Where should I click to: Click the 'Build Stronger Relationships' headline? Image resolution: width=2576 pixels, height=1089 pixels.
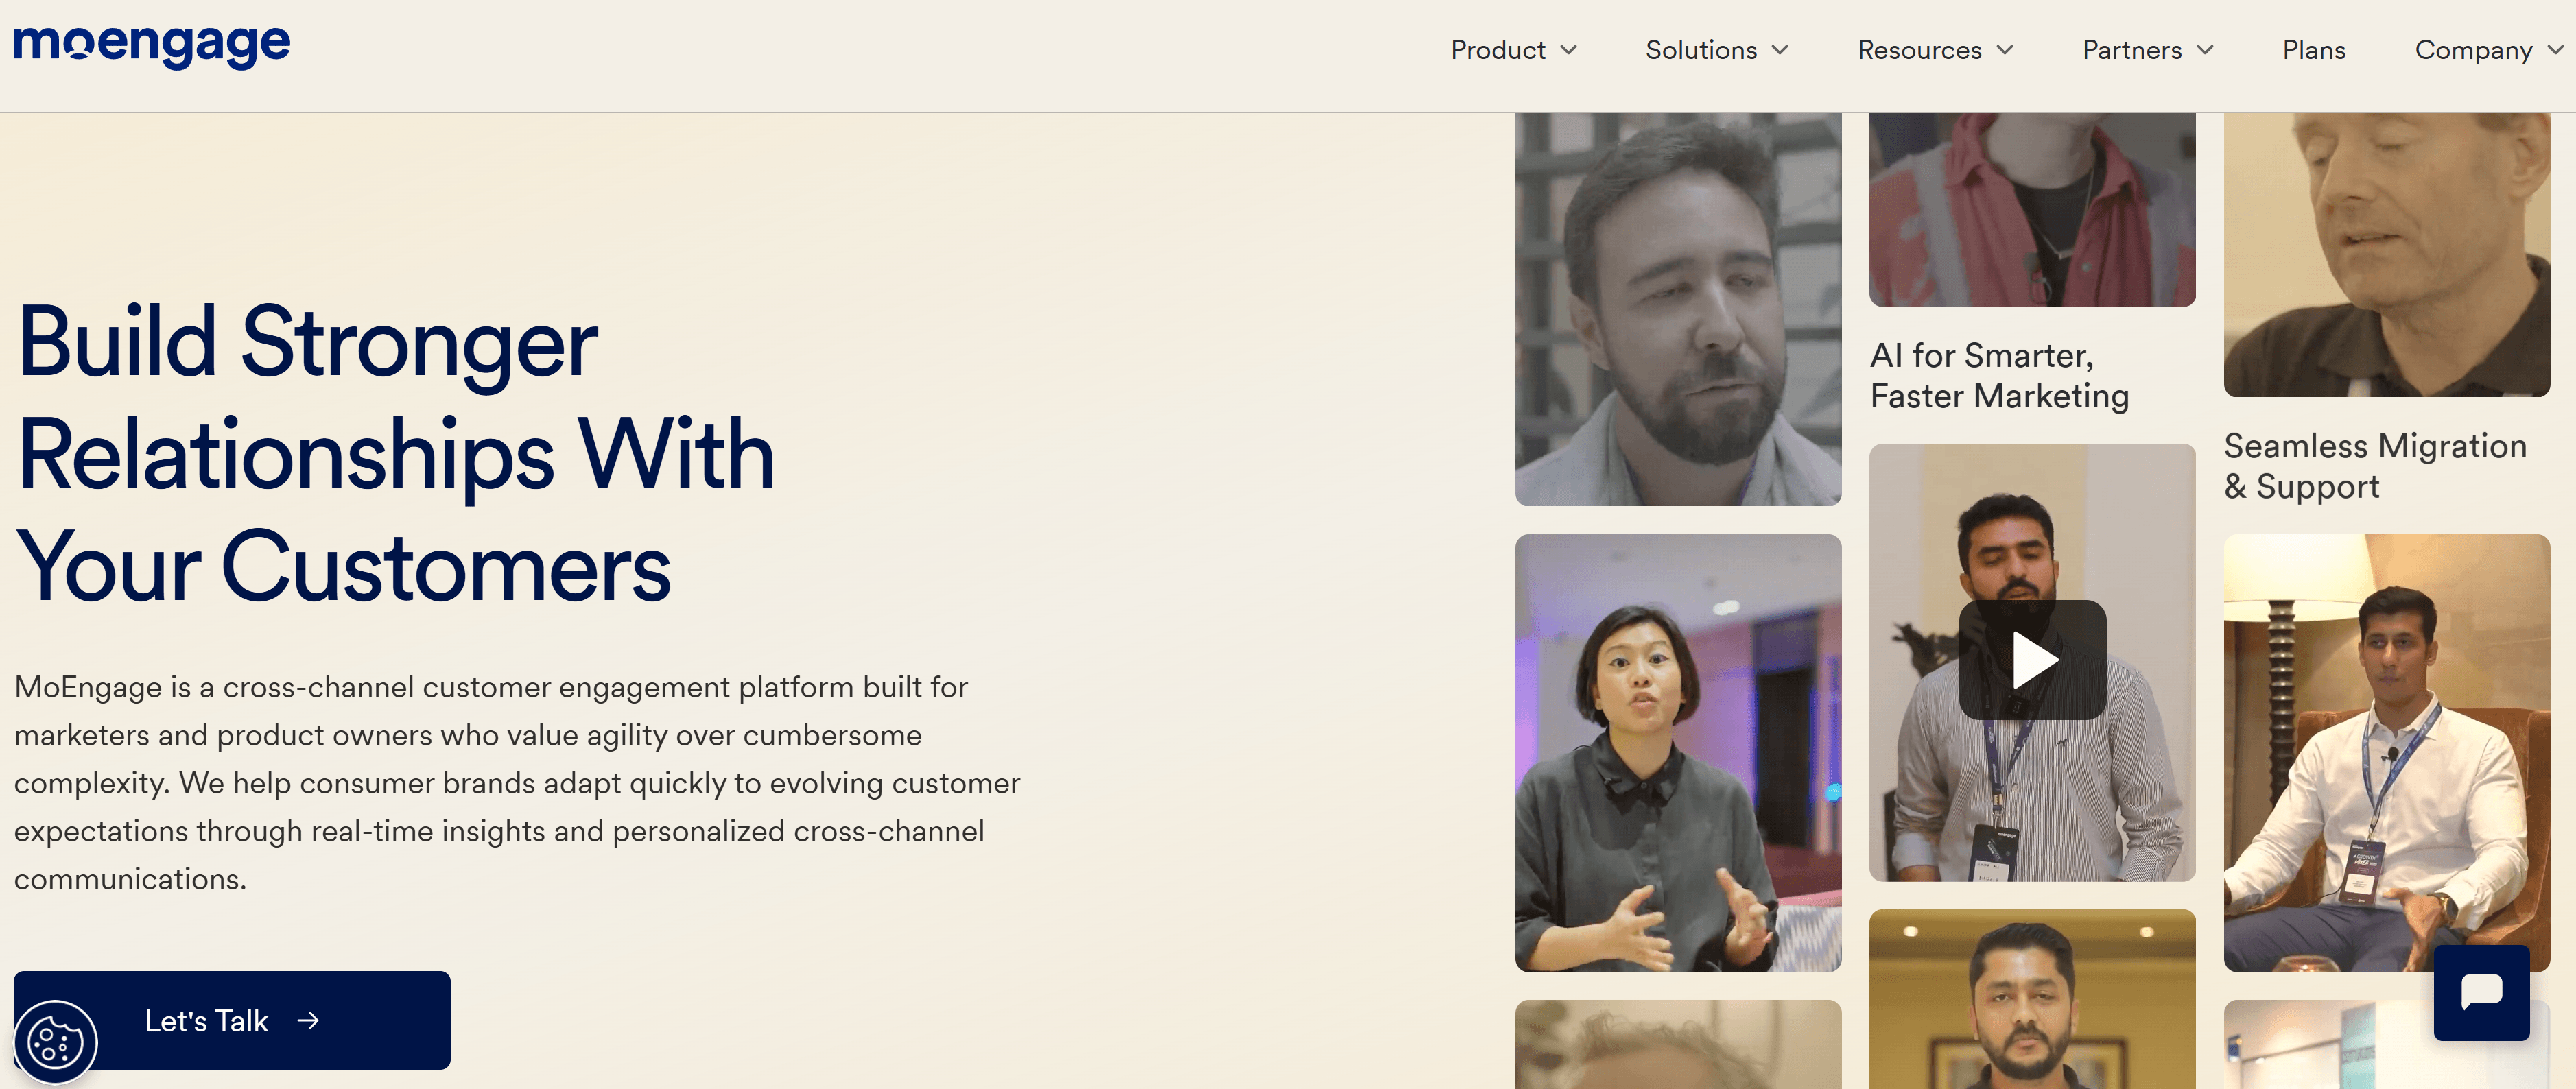click(x=396, y=455)
